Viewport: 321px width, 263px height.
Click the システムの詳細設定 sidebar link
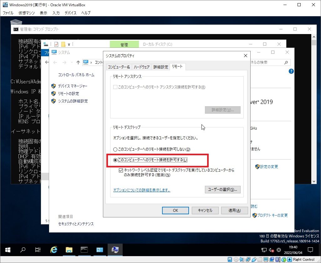point(73,101)
